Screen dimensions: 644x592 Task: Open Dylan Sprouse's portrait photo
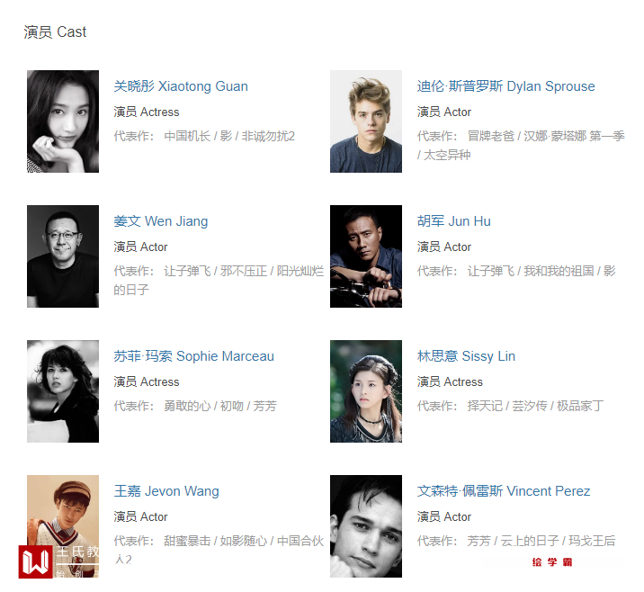tap(366, 121)
